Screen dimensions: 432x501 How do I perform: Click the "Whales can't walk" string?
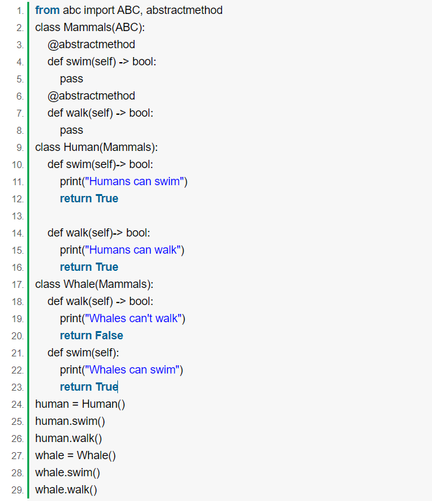click(133, 318)
